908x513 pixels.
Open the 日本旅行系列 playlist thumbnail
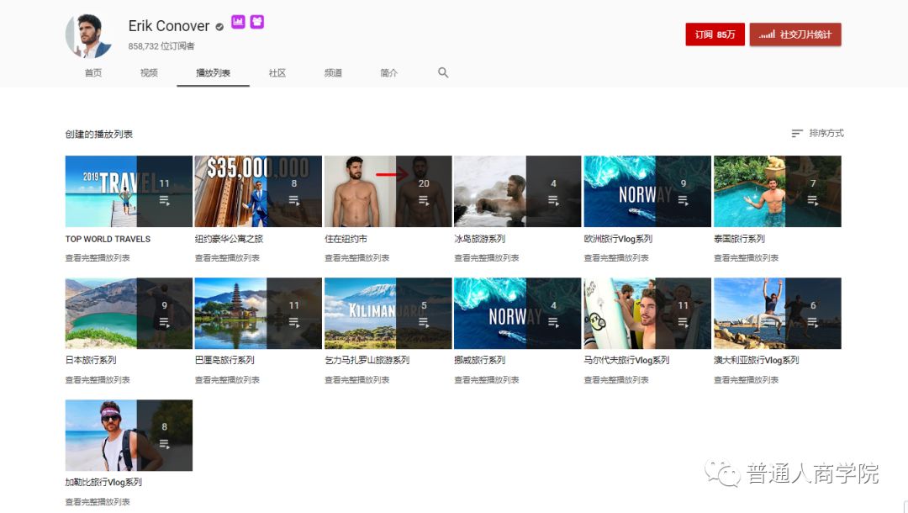pos(129,313)
